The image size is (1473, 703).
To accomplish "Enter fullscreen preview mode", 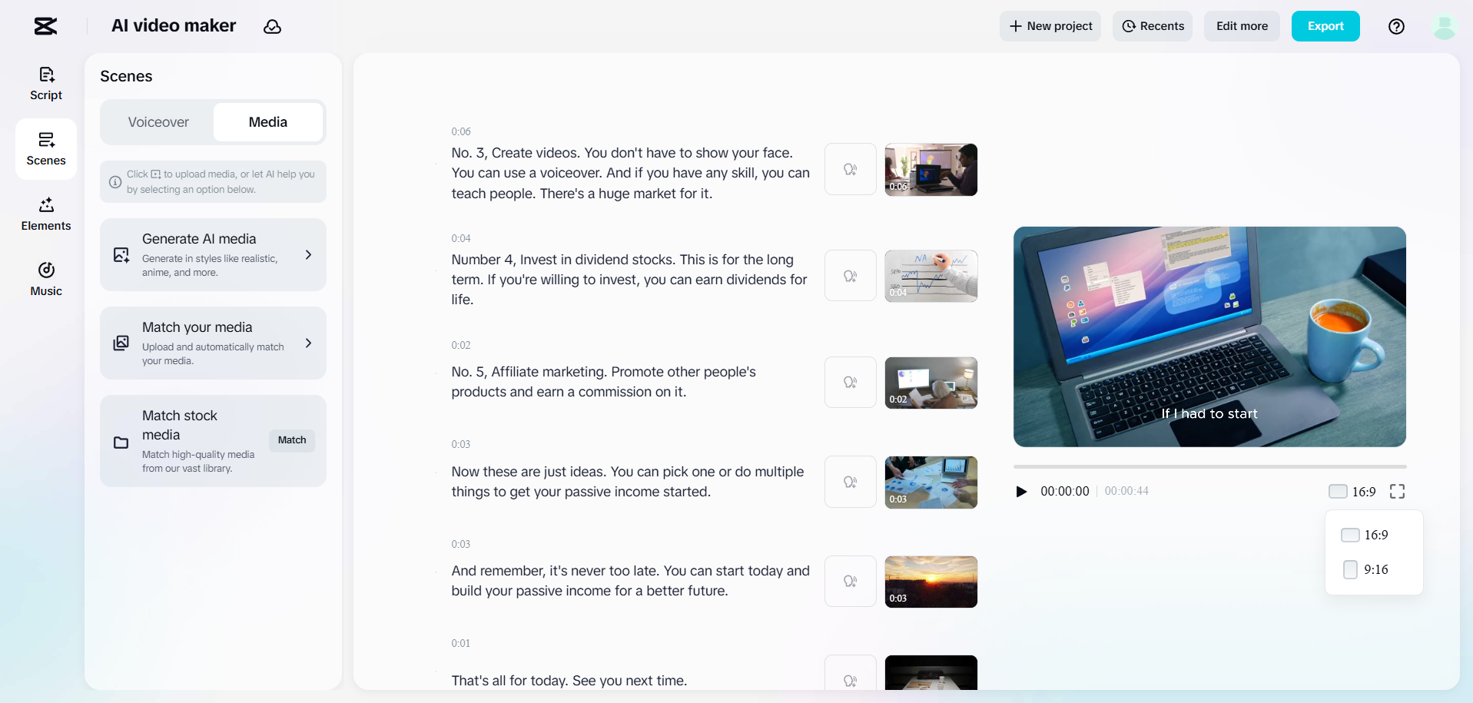I will coord(1397,492).
